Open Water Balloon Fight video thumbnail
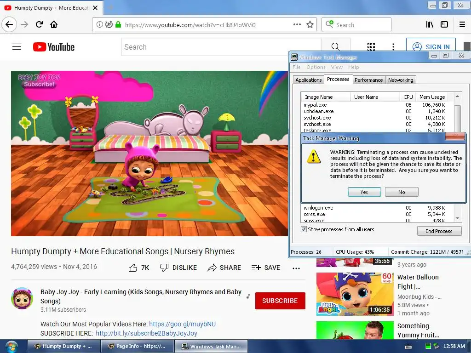Image resolution: width=471 pixels, height=353 pixels. coord(355,294)
